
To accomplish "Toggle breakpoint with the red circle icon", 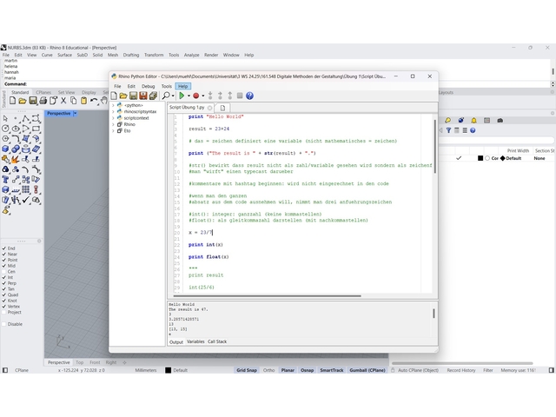I will [x=195, y=96].
